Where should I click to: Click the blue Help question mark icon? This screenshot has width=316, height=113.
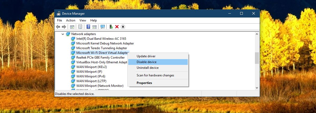[88, 27]
